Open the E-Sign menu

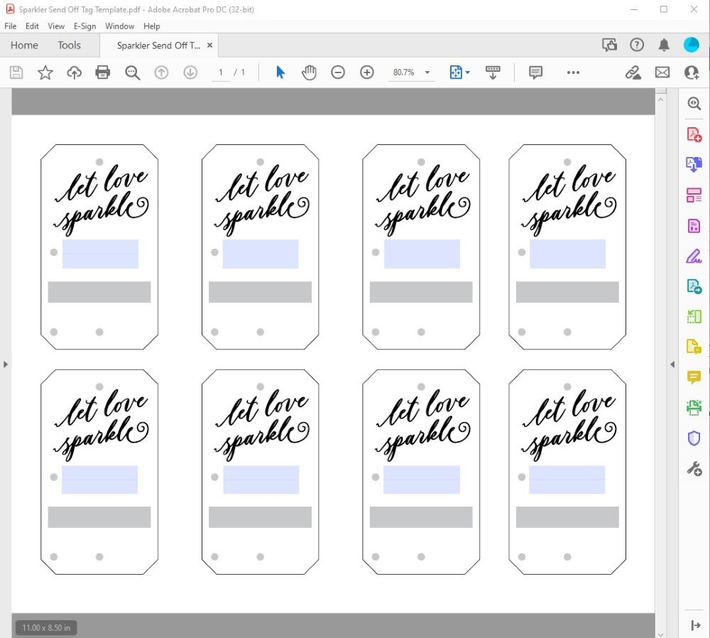84,26
